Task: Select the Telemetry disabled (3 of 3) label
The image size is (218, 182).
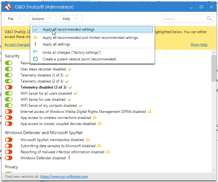Action: [44, 87]
